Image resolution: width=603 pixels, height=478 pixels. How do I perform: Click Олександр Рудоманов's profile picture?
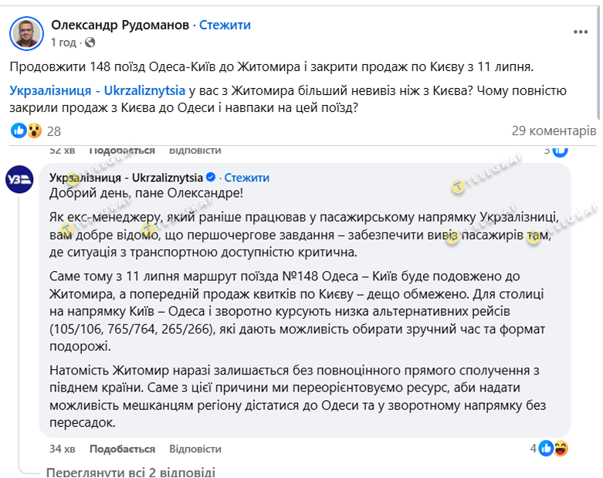point(25,32)
